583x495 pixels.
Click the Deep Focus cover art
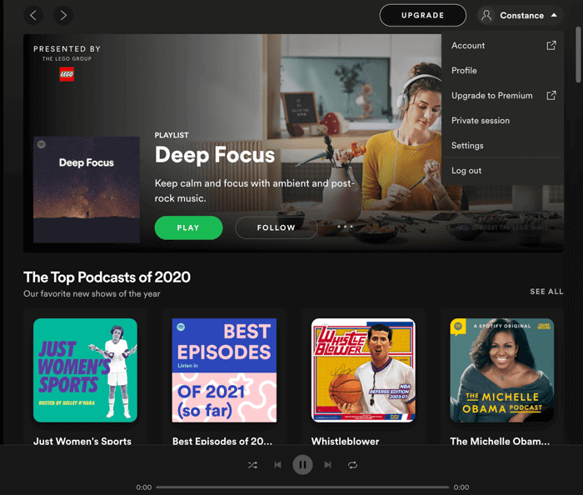coord(87,190)
